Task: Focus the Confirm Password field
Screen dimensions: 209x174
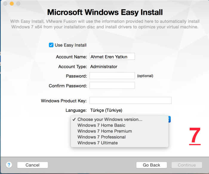Action: (x=112, y=85)
